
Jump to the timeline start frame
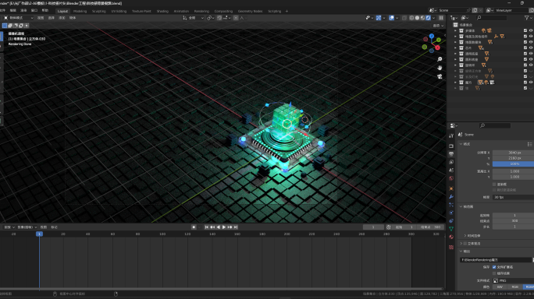(x=206, y=227)
